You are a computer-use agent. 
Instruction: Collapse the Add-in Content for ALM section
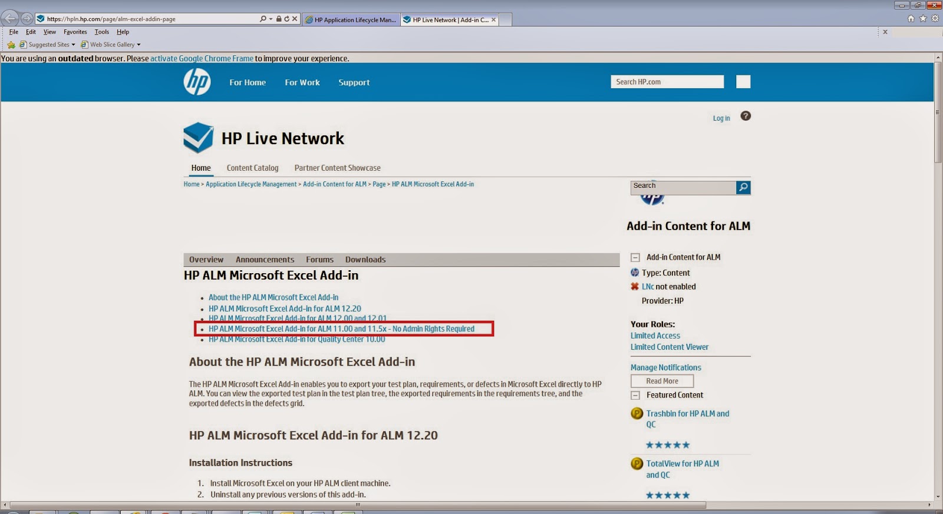[635, 257]
